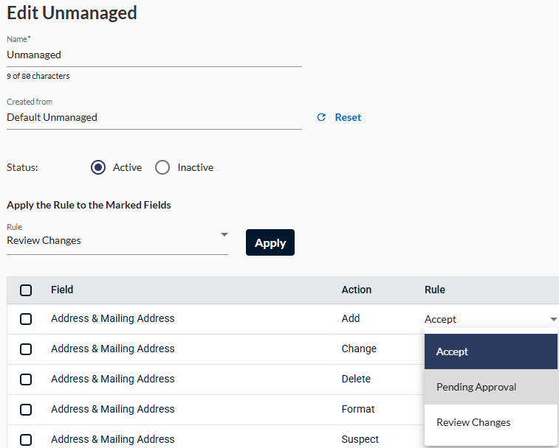This screenshot has width=559, height=448.
Task: Click the Reset refresh icon
Action: pyautogui.click(x=321, y=117)
